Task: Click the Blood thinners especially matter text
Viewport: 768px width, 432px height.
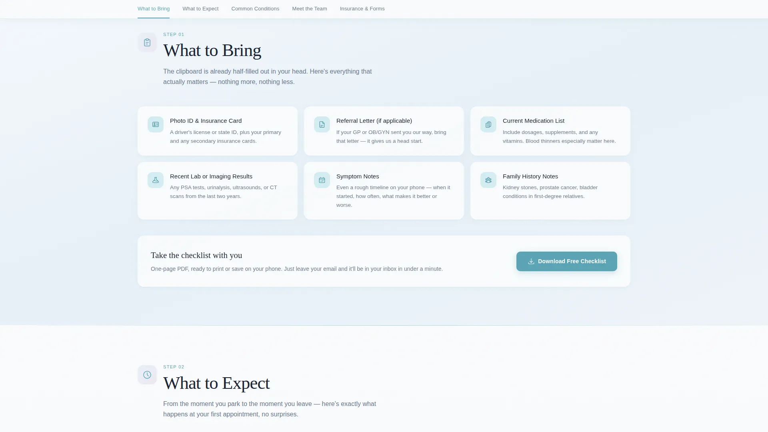Action: tap(570, 141)
